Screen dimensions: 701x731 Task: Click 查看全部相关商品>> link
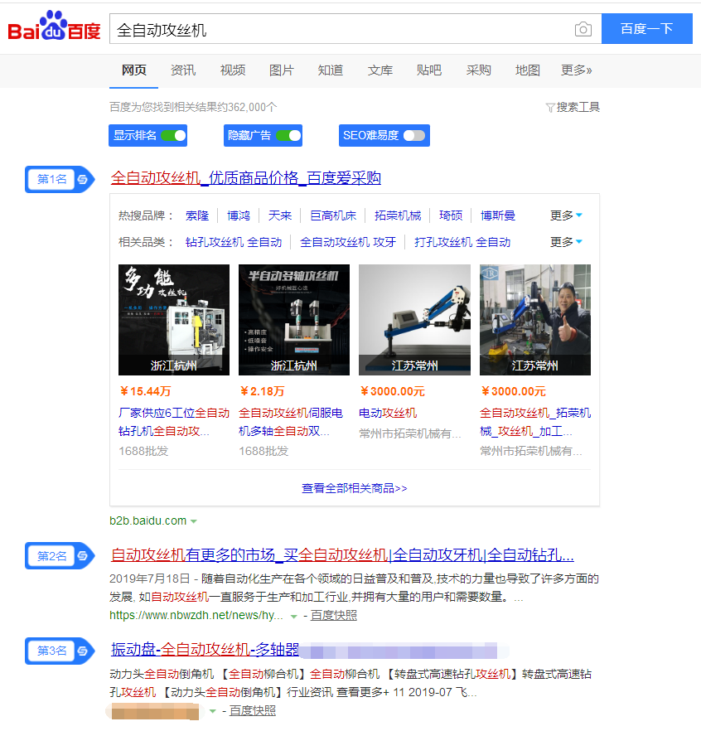pyautogui.click(x=355, y=489)
